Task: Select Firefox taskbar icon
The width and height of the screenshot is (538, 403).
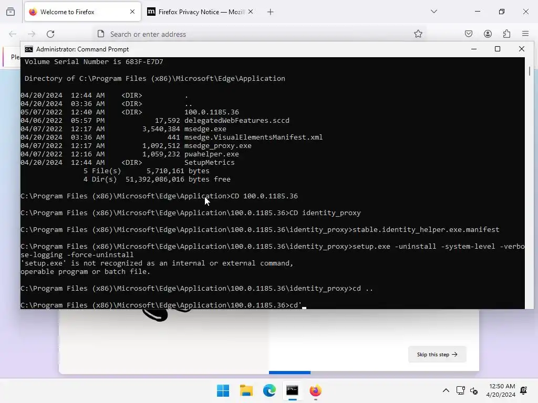Action: click(315, 390)
